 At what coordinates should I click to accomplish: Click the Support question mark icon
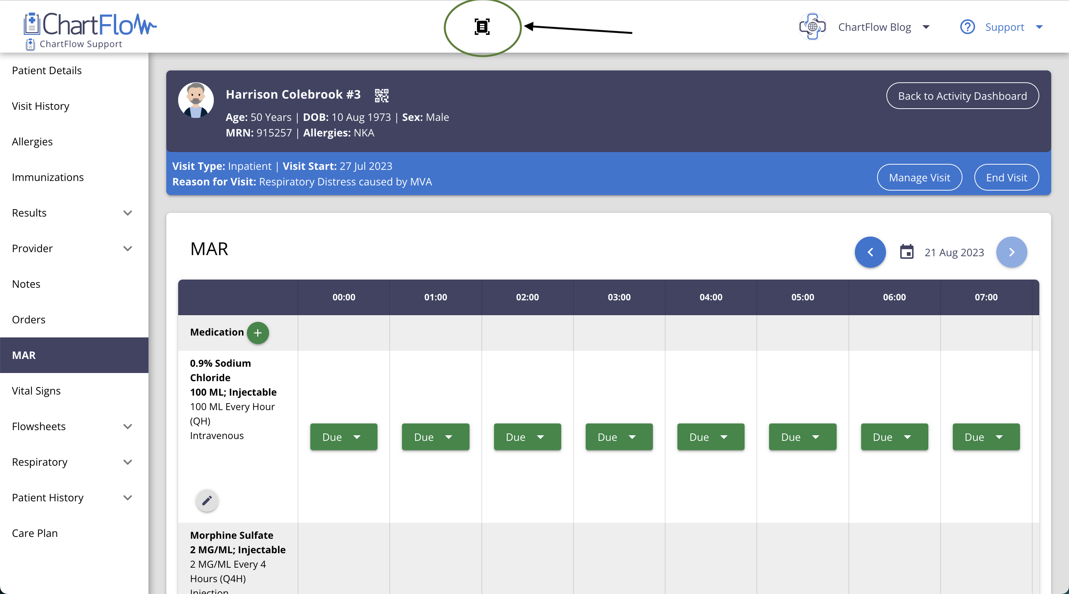[x=967, y=27]
